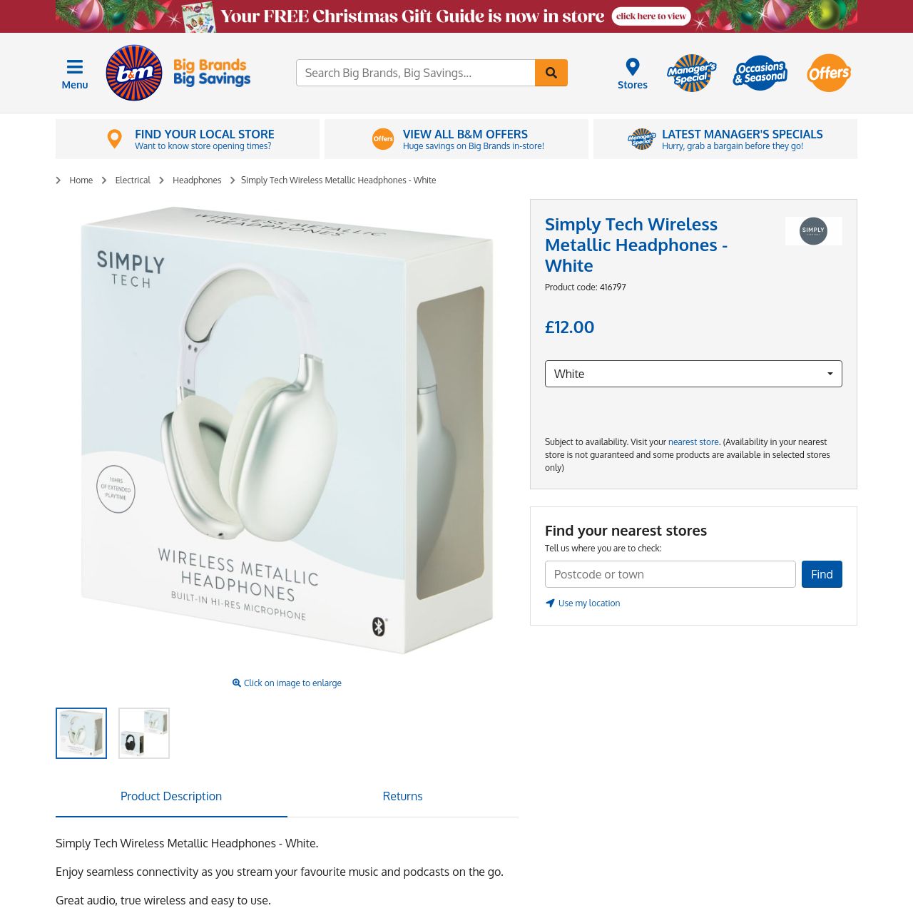Viewport: 913px width, 913px height.
Task: Expand the White colour dropdown
Action: tap(693, 374)
